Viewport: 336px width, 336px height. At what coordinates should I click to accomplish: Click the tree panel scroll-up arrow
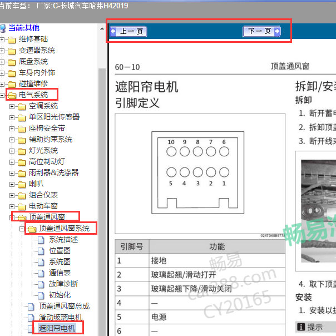102,28
